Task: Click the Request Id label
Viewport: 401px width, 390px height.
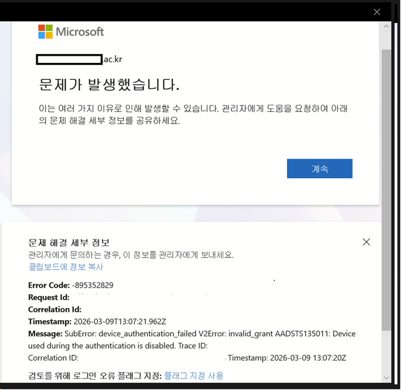Action: click(49, 297)
